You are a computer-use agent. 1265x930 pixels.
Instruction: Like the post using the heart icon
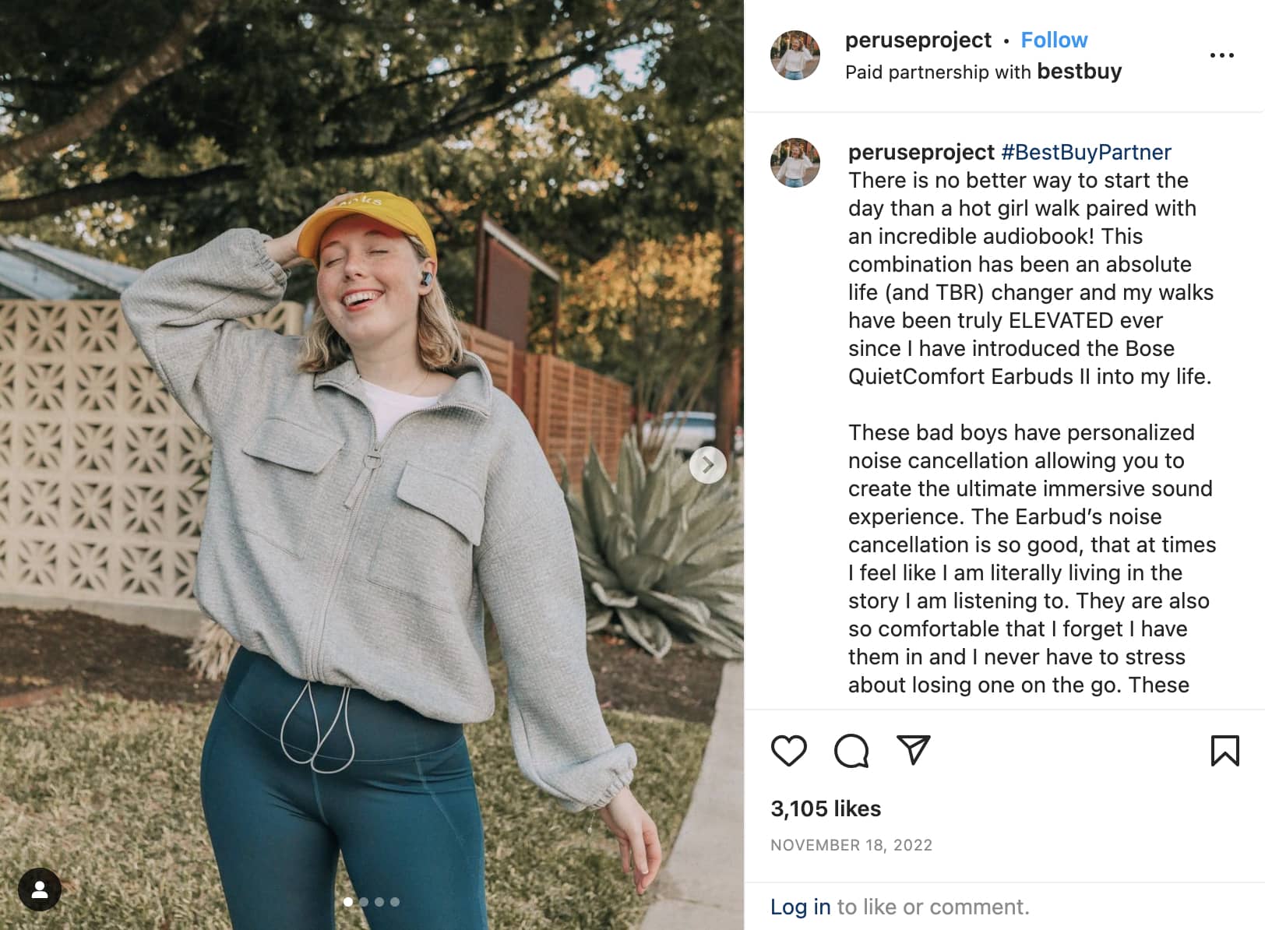coord(789,751)
